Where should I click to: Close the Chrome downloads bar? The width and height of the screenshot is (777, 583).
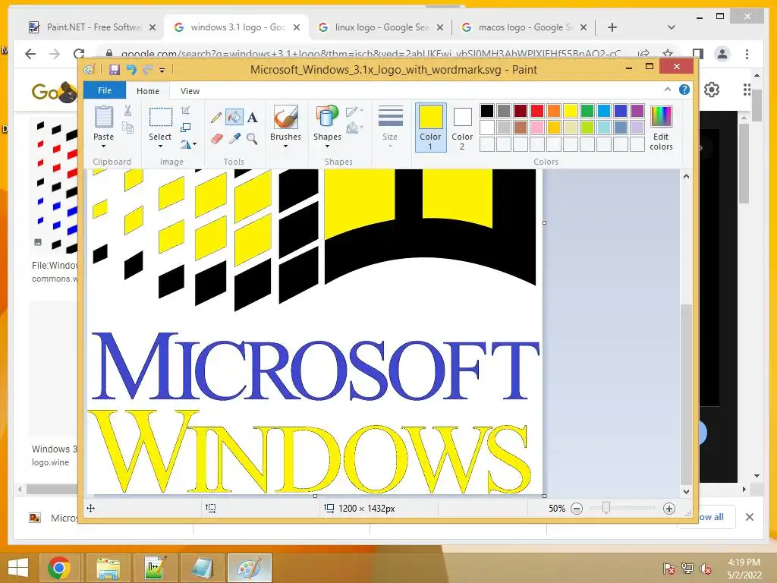(x=750, y=517)
